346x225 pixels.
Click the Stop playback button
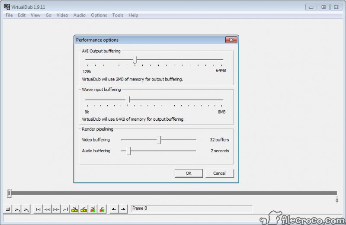pyautogui.click(x=8, y=209)
